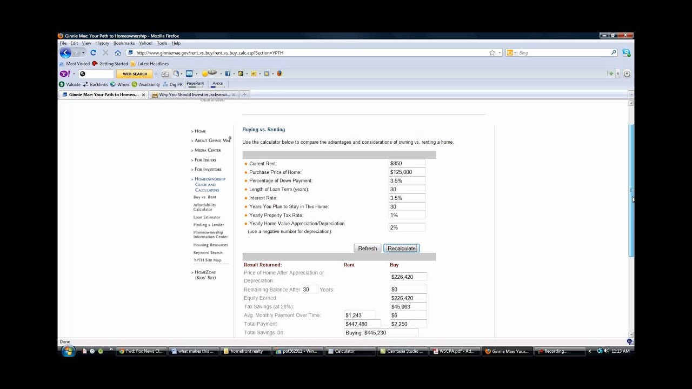Reload the page with the Refresh icon
The height and width of the screenshot is (389, 692).
point(93,53)
